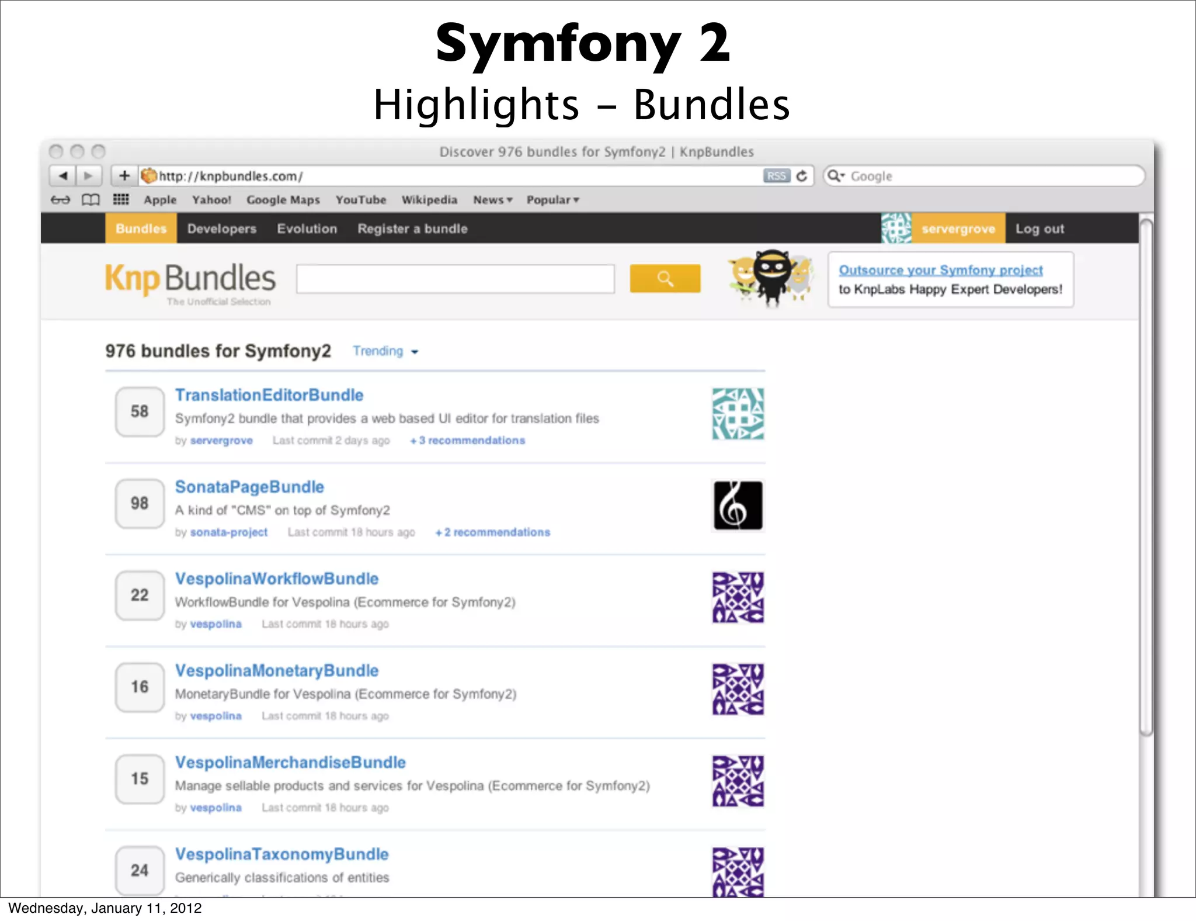Open the VespolinaMonetaryBundle title link
The image size is (1196, 921).
[277, 670]
